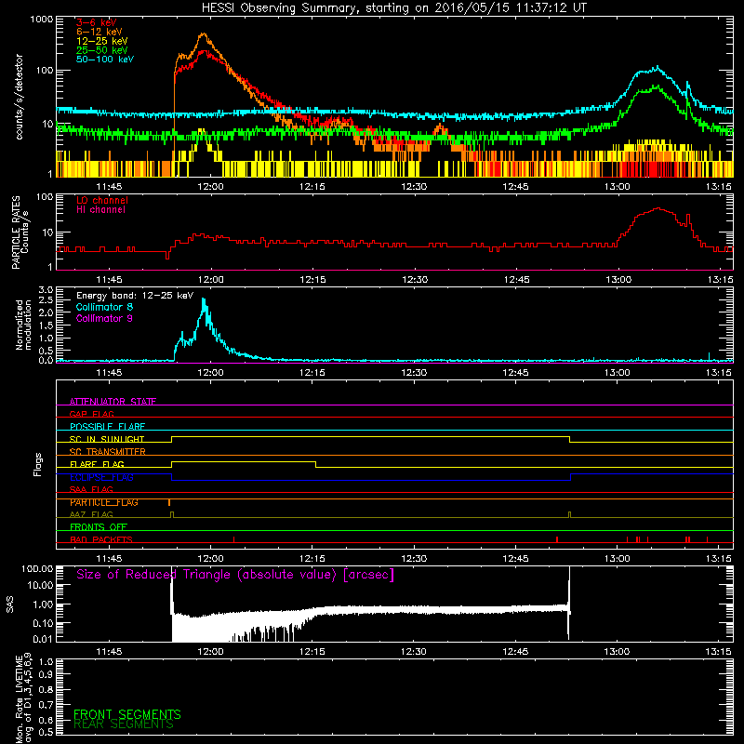Click the Normalized modulation axis label

23,325
